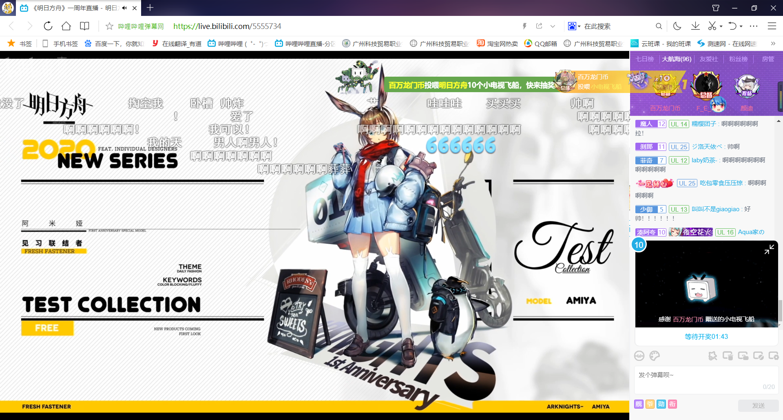Open 淘宝网热卖 bookmark

click(x=497, y=43)
